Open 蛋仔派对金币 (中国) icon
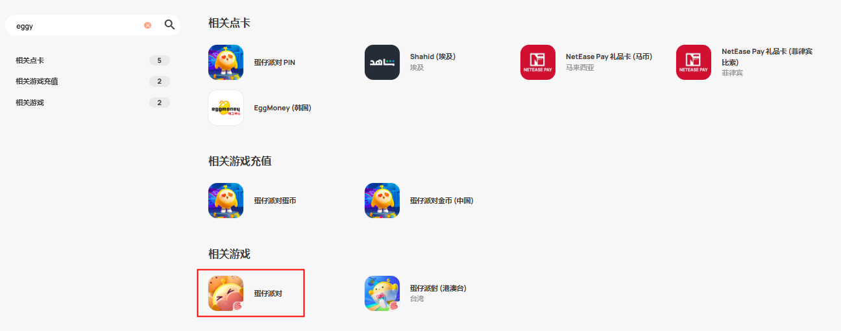The width and height of the screenshot is (841, 331). tap(382, 201)
